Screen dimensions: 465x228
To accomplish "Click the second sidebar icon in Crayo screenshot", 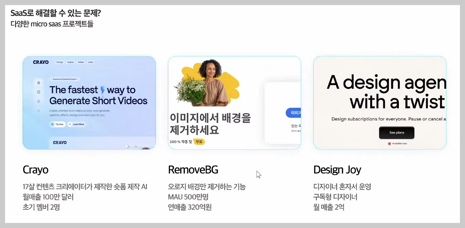I will click(39, 92).
